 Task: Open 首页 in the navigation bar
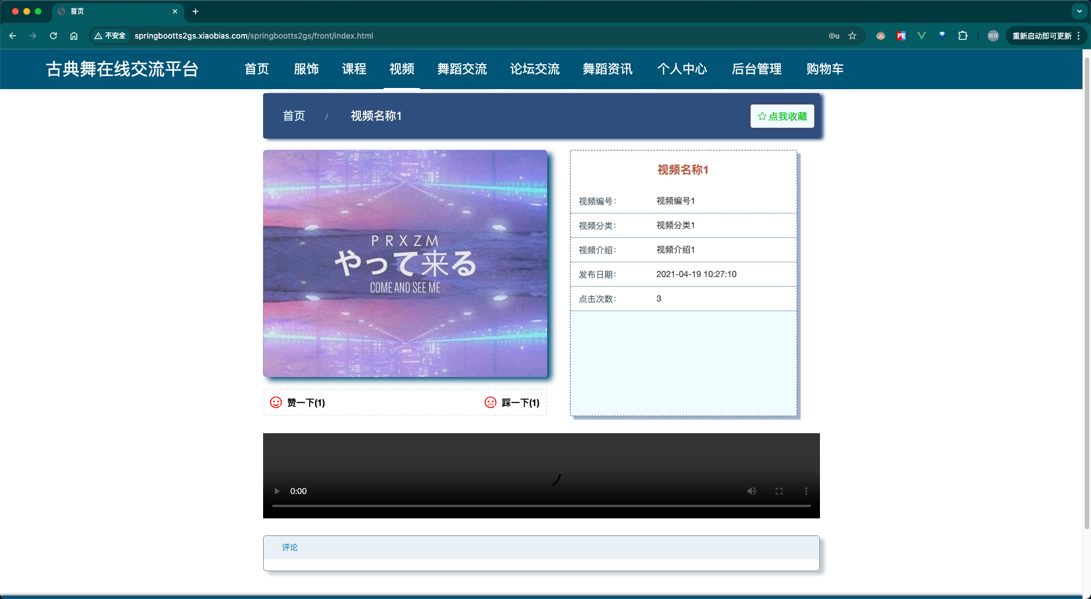[x=257, y=69]
